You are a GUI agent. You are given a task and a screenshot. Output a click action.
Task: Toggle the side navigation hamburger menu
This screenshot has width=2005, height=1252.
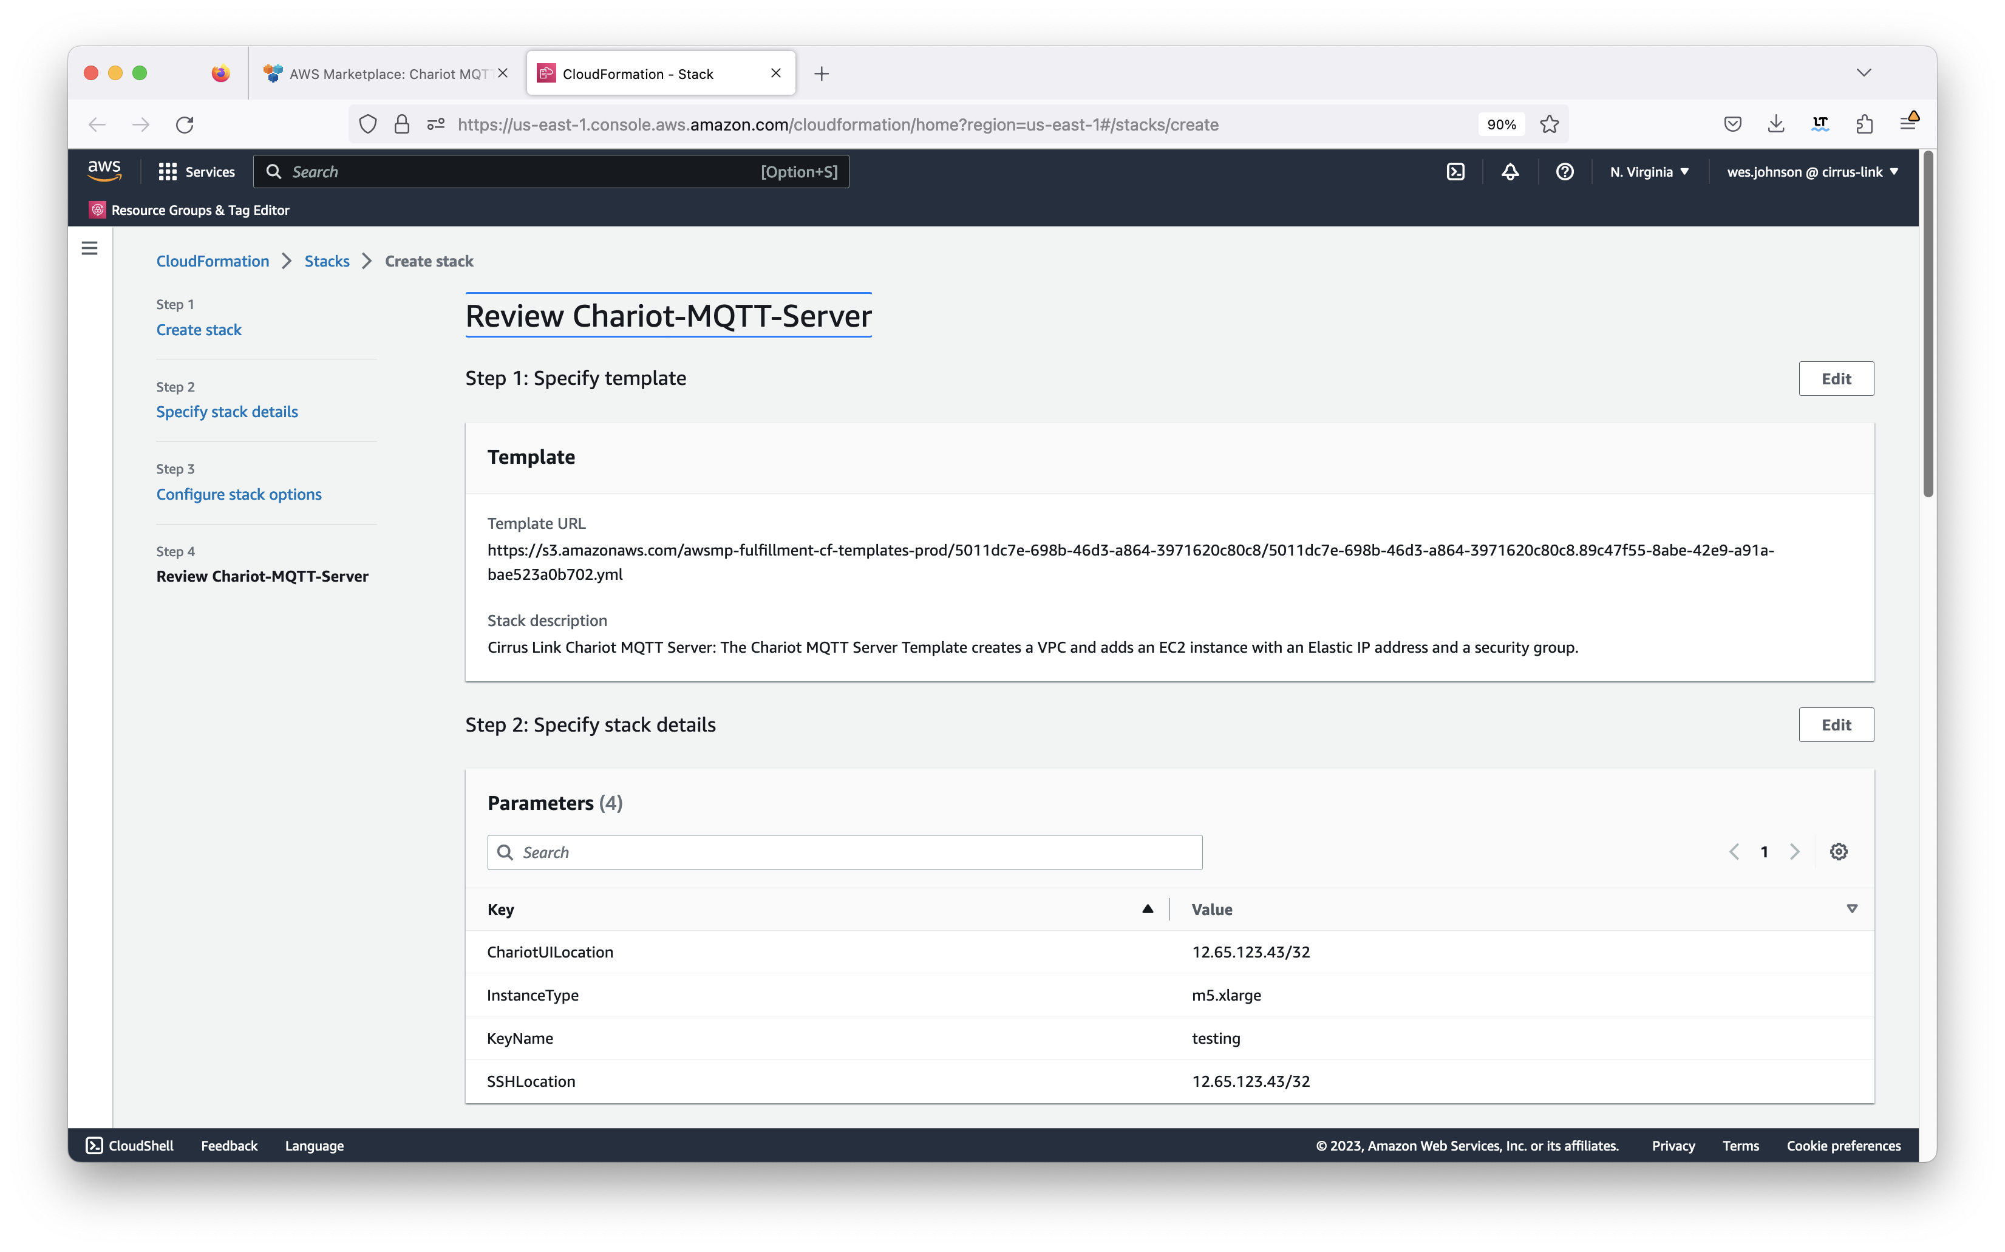(89, 248)
